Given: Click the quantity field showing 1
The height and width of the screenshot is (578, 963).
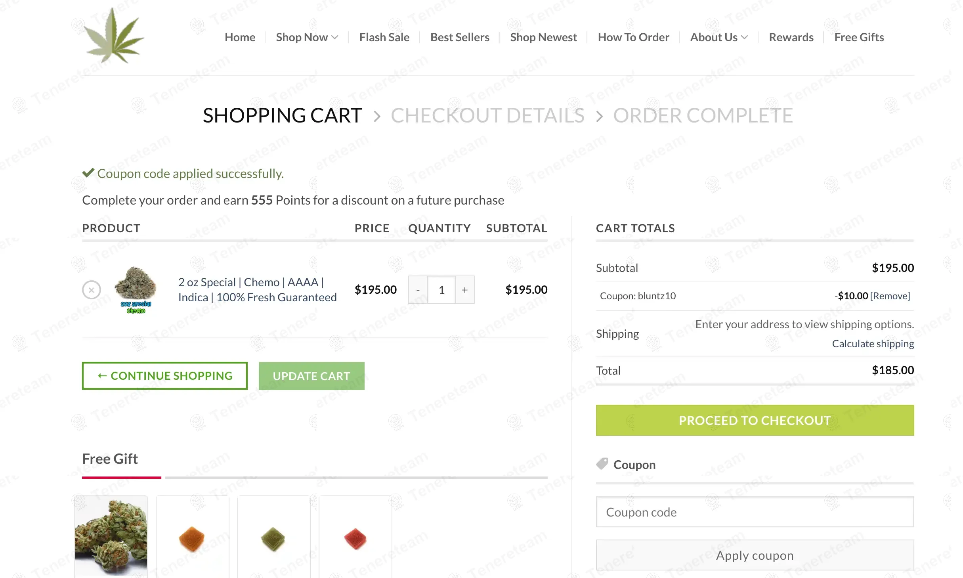Looking at the screenshot, I should (x=441, y=290).
